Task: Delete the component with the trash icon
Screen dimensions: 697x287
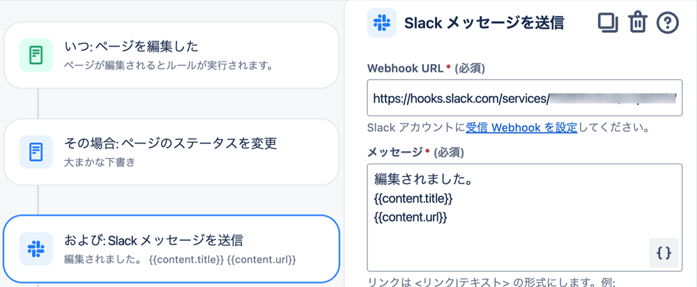Action: click(638, 23)
